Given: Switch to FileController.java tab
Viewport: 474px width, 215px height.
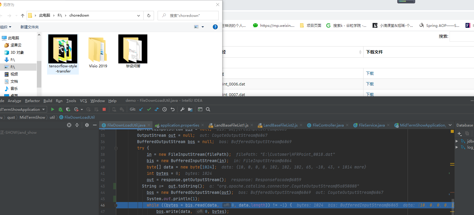Looking at the screenshot, I should click(x=328, y=125).
